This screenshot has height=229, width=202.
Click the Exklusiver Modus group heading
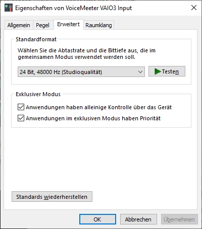pos(38,94)
